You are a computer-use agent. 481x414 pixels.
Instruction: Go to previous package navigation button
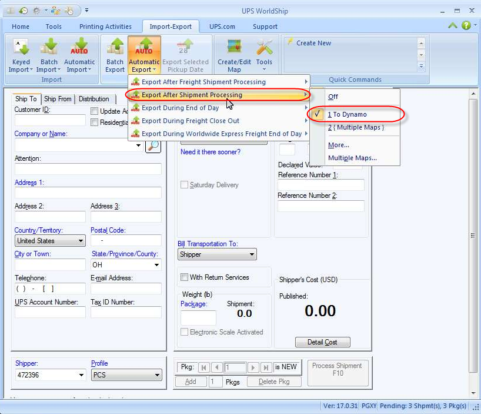[x=216, y=367]
